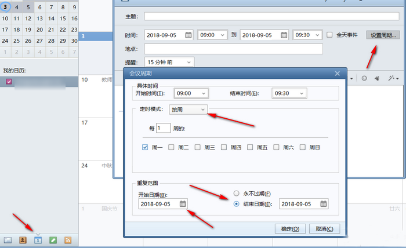Check the 周五 checkbox
Screen dimensions: 406x248
coord(251,147)
